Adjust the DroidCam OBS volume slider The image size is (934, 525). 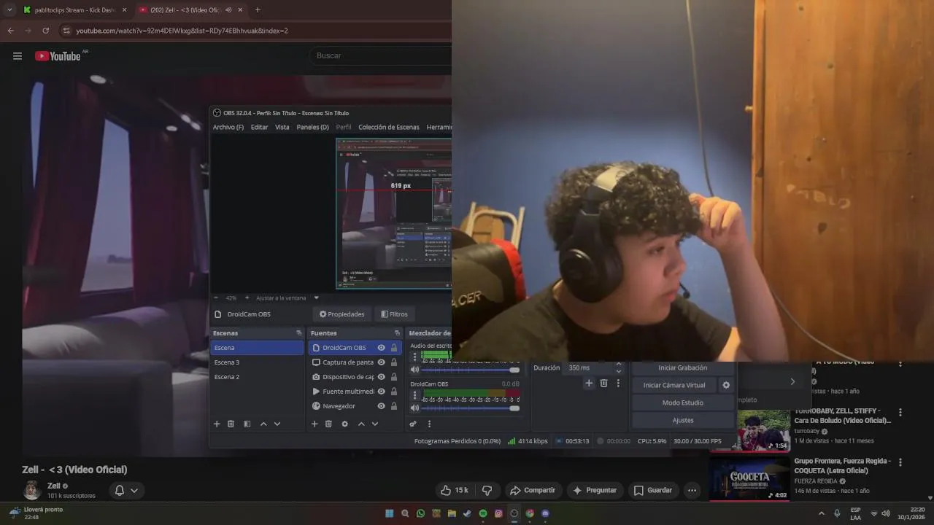(471, 408)
